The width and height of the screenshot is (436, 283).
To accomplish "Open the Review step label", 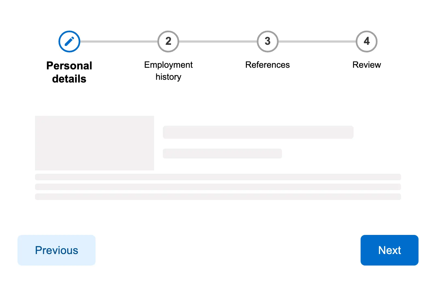I will pos(367,65).
